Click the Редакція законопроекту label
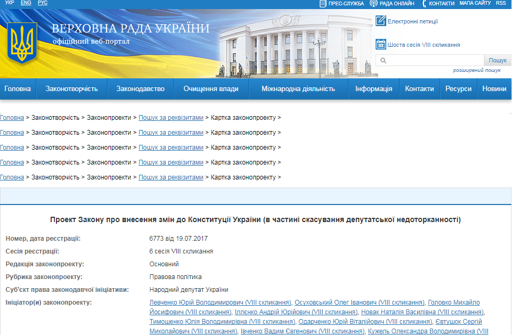 point(45,264)
